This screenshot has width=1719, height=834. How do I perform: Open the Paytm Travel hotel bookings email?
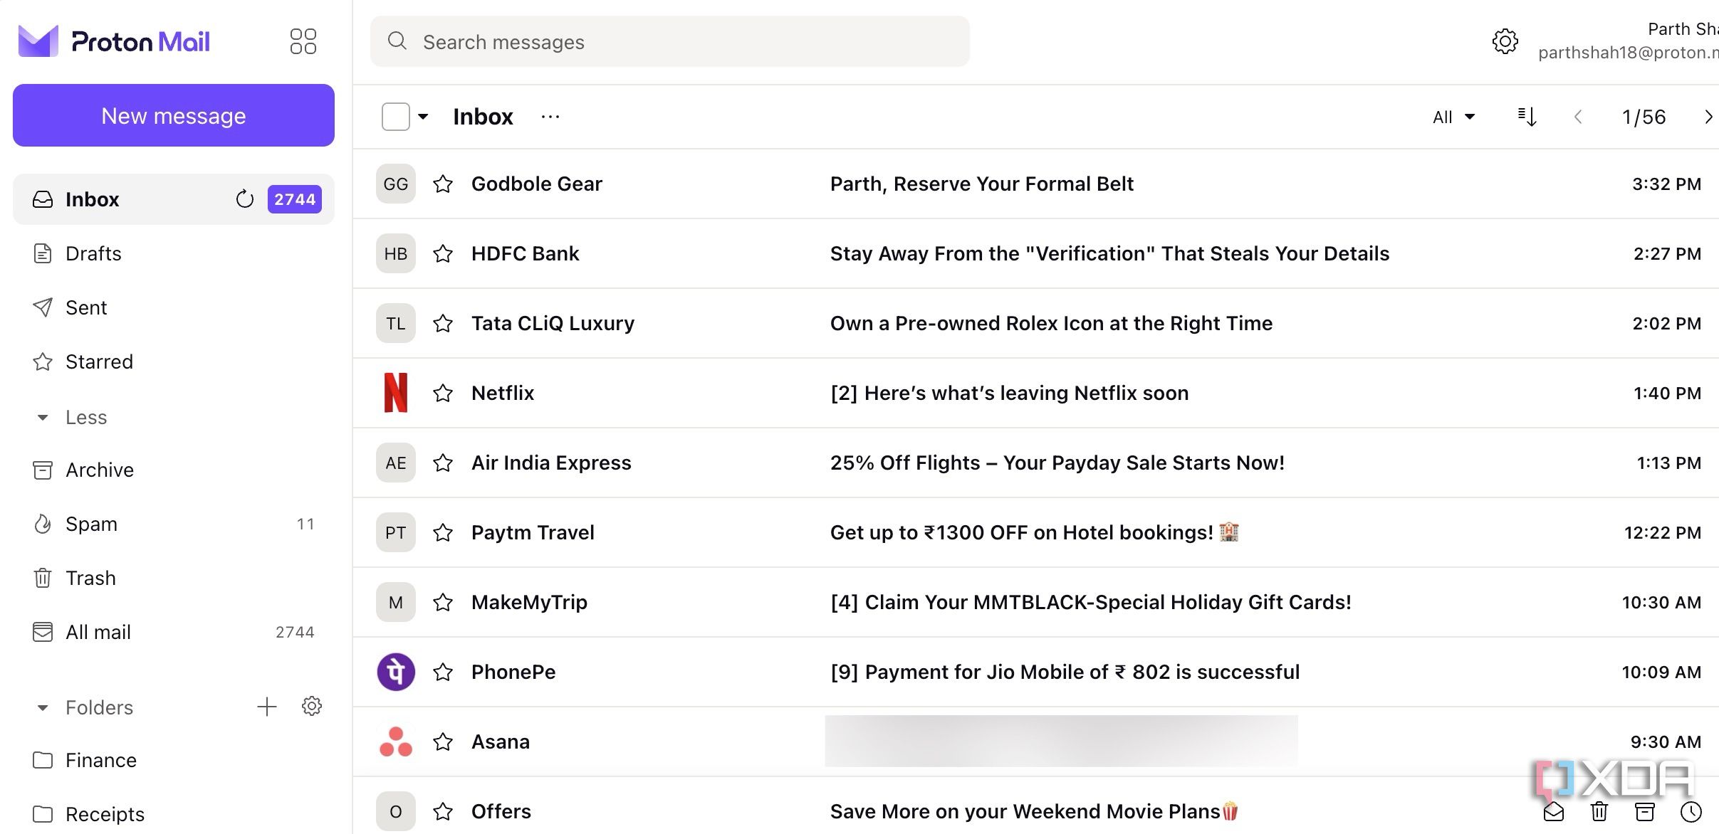coord(1036,532)
